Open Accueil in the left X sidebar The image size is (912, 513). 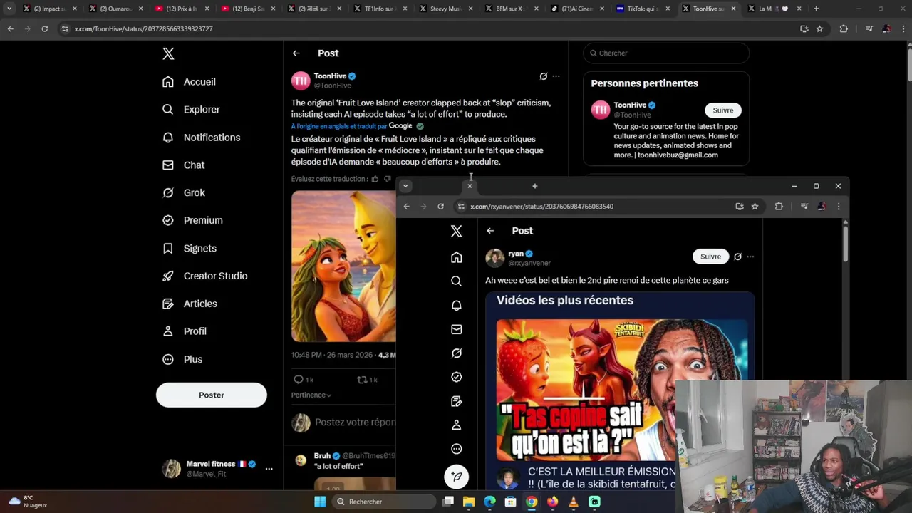click(x=189, y=82)
